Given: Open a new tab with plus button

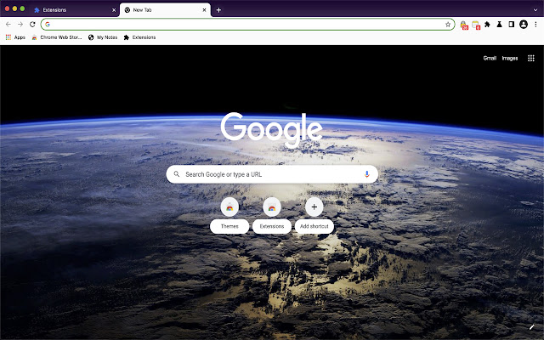Looking at the screenshot, I should tap(218, 10).
